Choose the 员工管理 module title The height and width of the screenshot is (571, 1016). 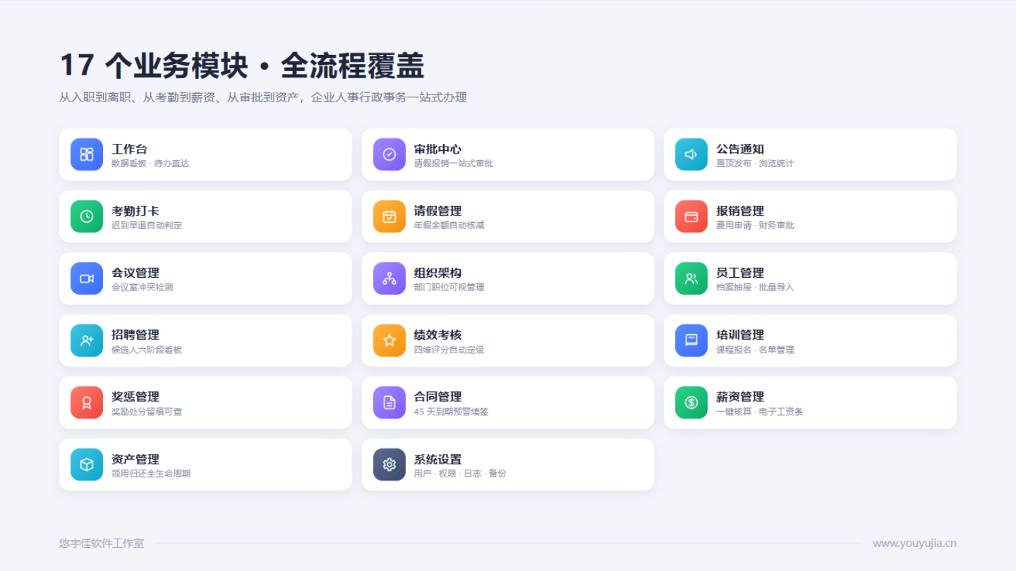point(740,273)
